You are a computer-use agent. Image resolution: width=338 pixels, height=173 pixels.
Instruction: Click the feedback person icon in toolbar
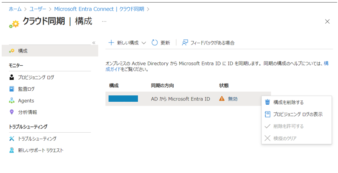(x=185, y=42)
